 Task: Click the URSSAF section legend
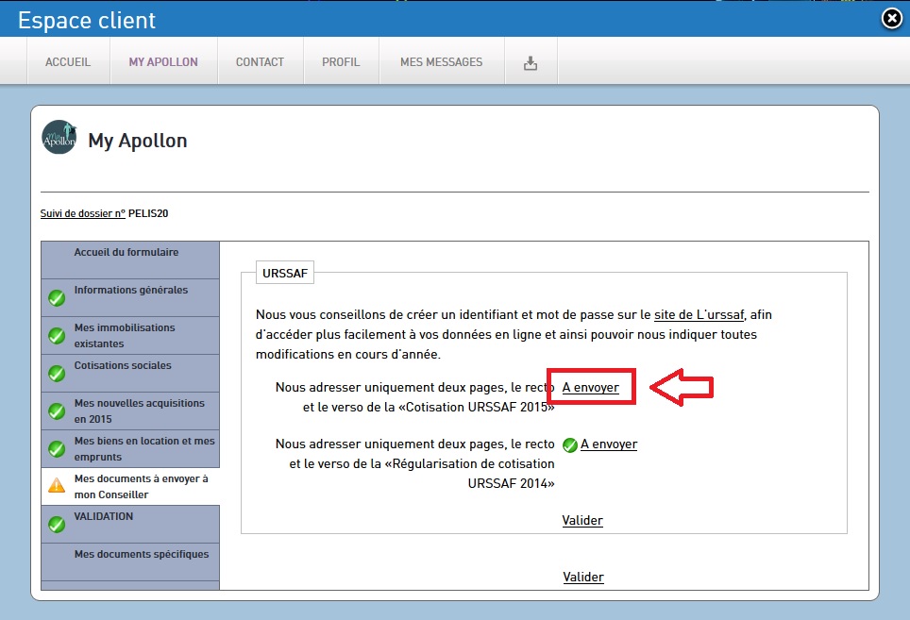pyautogui.click(x=285, y=273)
